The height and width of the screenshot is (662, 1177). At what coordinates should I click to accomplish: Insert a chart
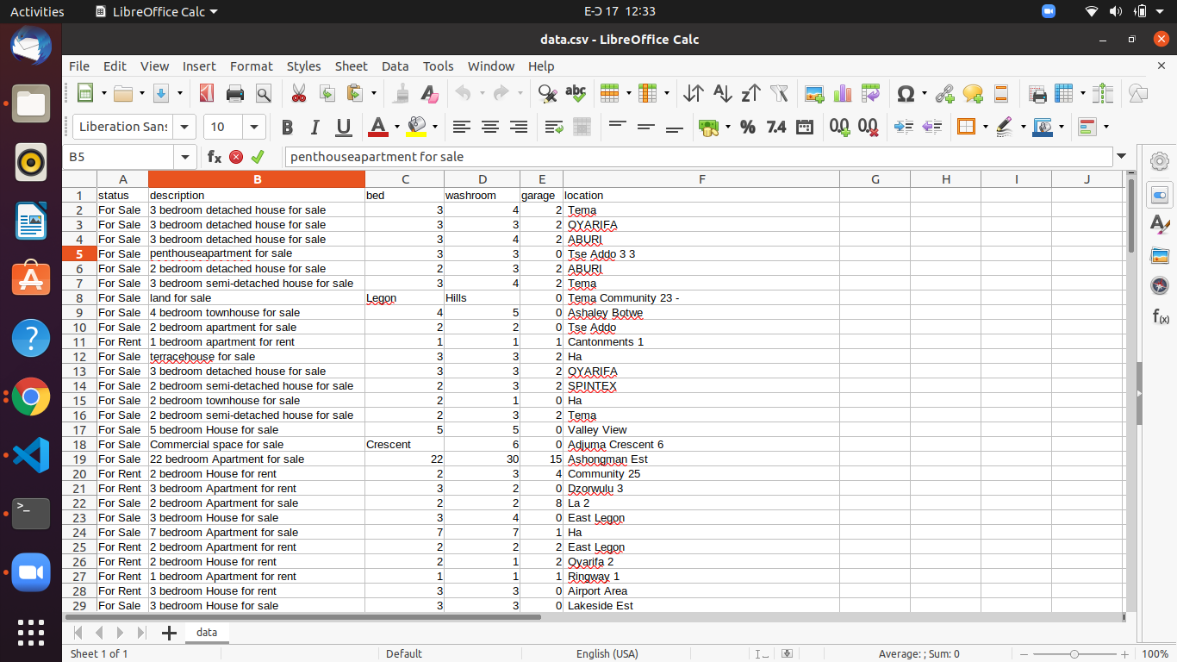coord(842,93)
